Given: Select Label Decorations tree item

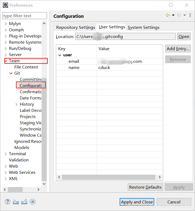Looking at the screenshot, I should pos(31,110).
